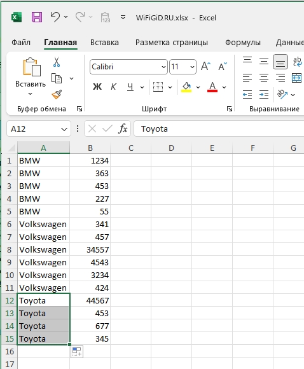This screenshot has height=369, width=304.
Task: Toggle underline Ч formatting
Action: 130,87
